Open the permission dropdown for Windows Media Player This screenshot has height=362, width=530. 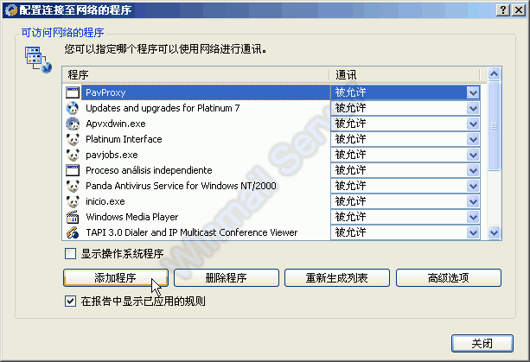point(473,217)
